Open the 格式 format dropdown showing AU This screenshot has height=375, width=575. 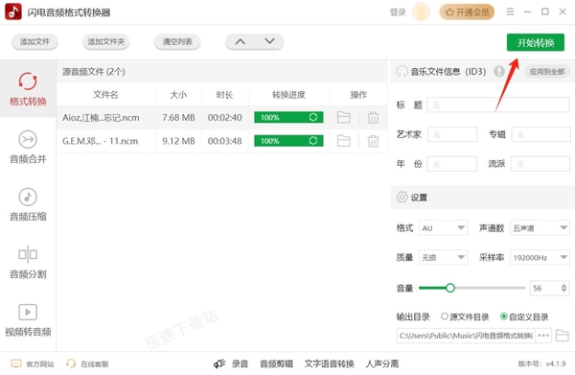pos(444,228)
